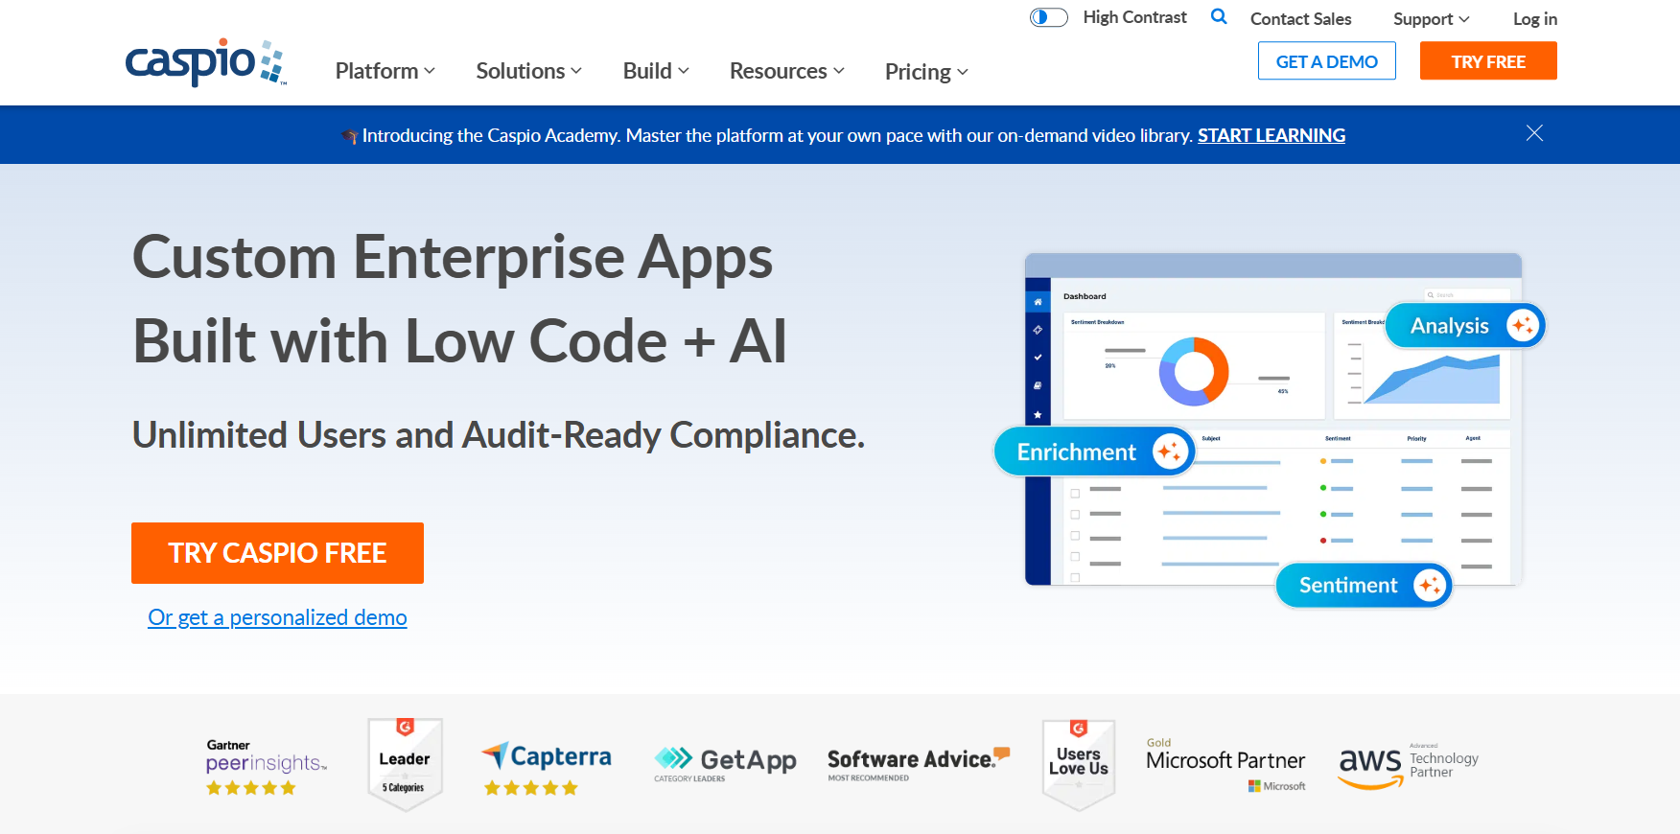Click Log in
The image size is (1680, 834).
1534,19
